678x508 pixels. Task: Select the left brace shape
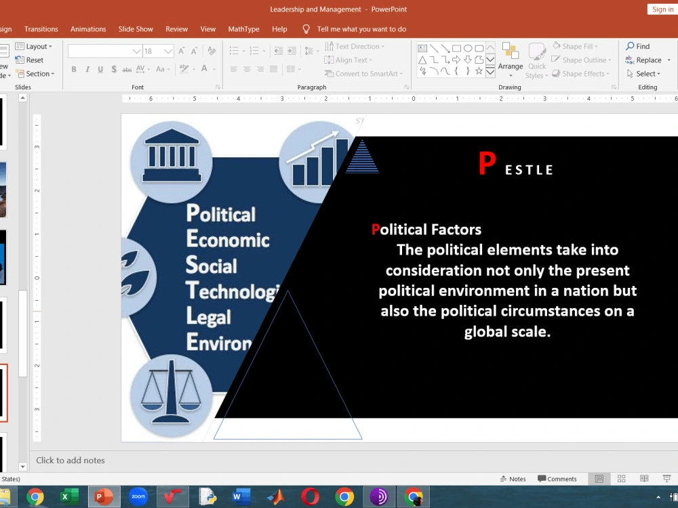pyautogui.click(x=456, y=71)
